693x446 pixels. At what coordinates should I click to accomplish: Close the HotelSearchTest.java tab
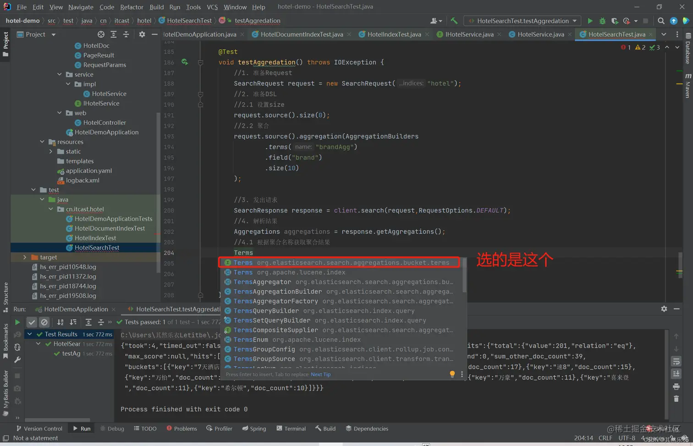[x=651, y=34]
